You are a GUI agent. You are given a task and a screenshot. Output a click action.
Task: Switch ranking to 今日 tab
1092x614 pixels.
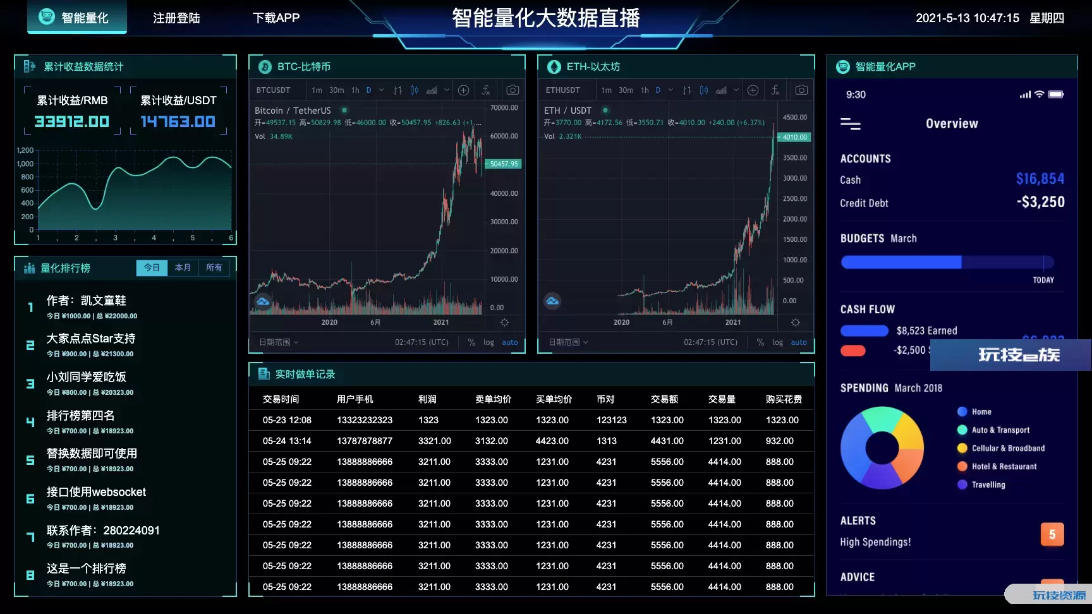[x=152, y=268]
